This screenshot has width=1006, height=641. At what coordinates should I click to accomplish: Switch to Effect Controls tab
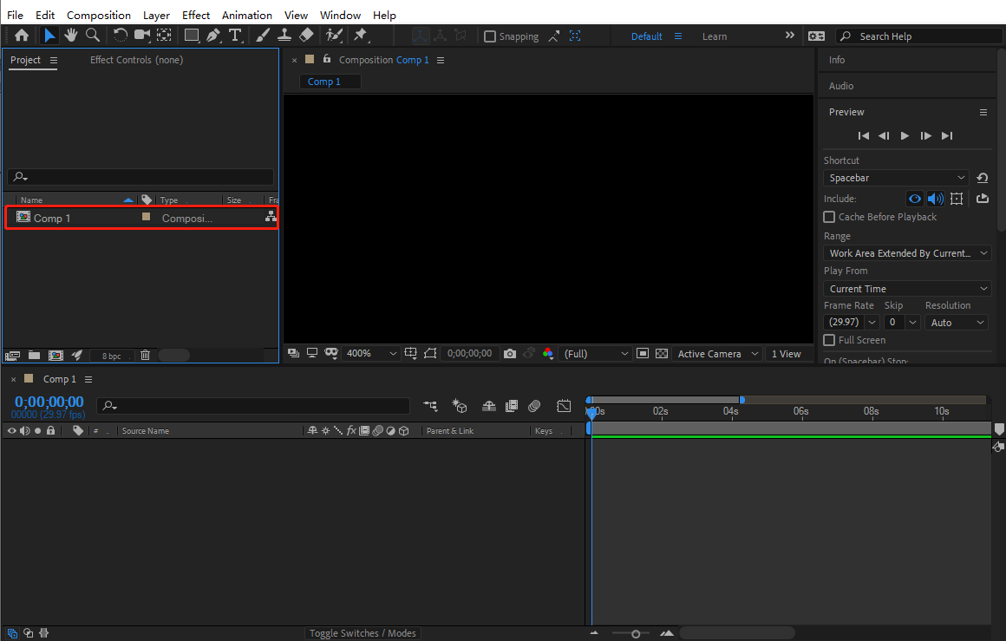coord(137,60)
